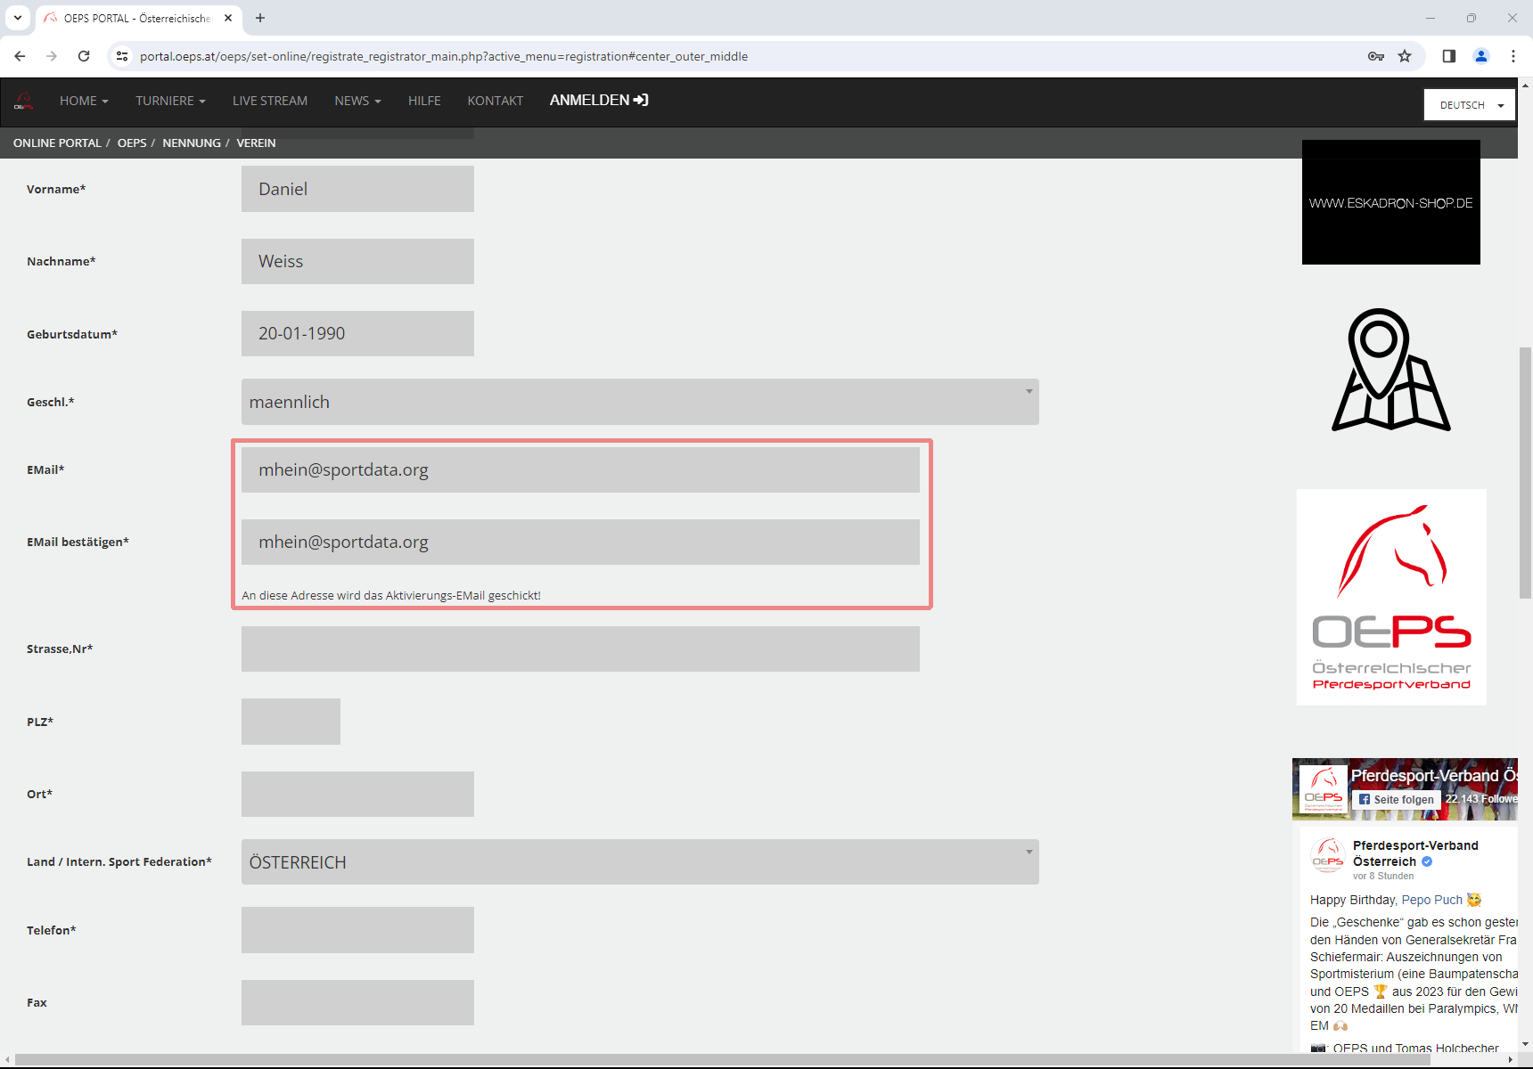Click the Strasse,Nr input field

pyautogui.click(x=580, y=649)
